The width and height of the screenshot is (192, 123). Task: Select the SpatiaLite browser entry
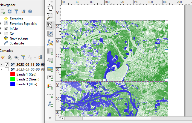pos(17,43)
